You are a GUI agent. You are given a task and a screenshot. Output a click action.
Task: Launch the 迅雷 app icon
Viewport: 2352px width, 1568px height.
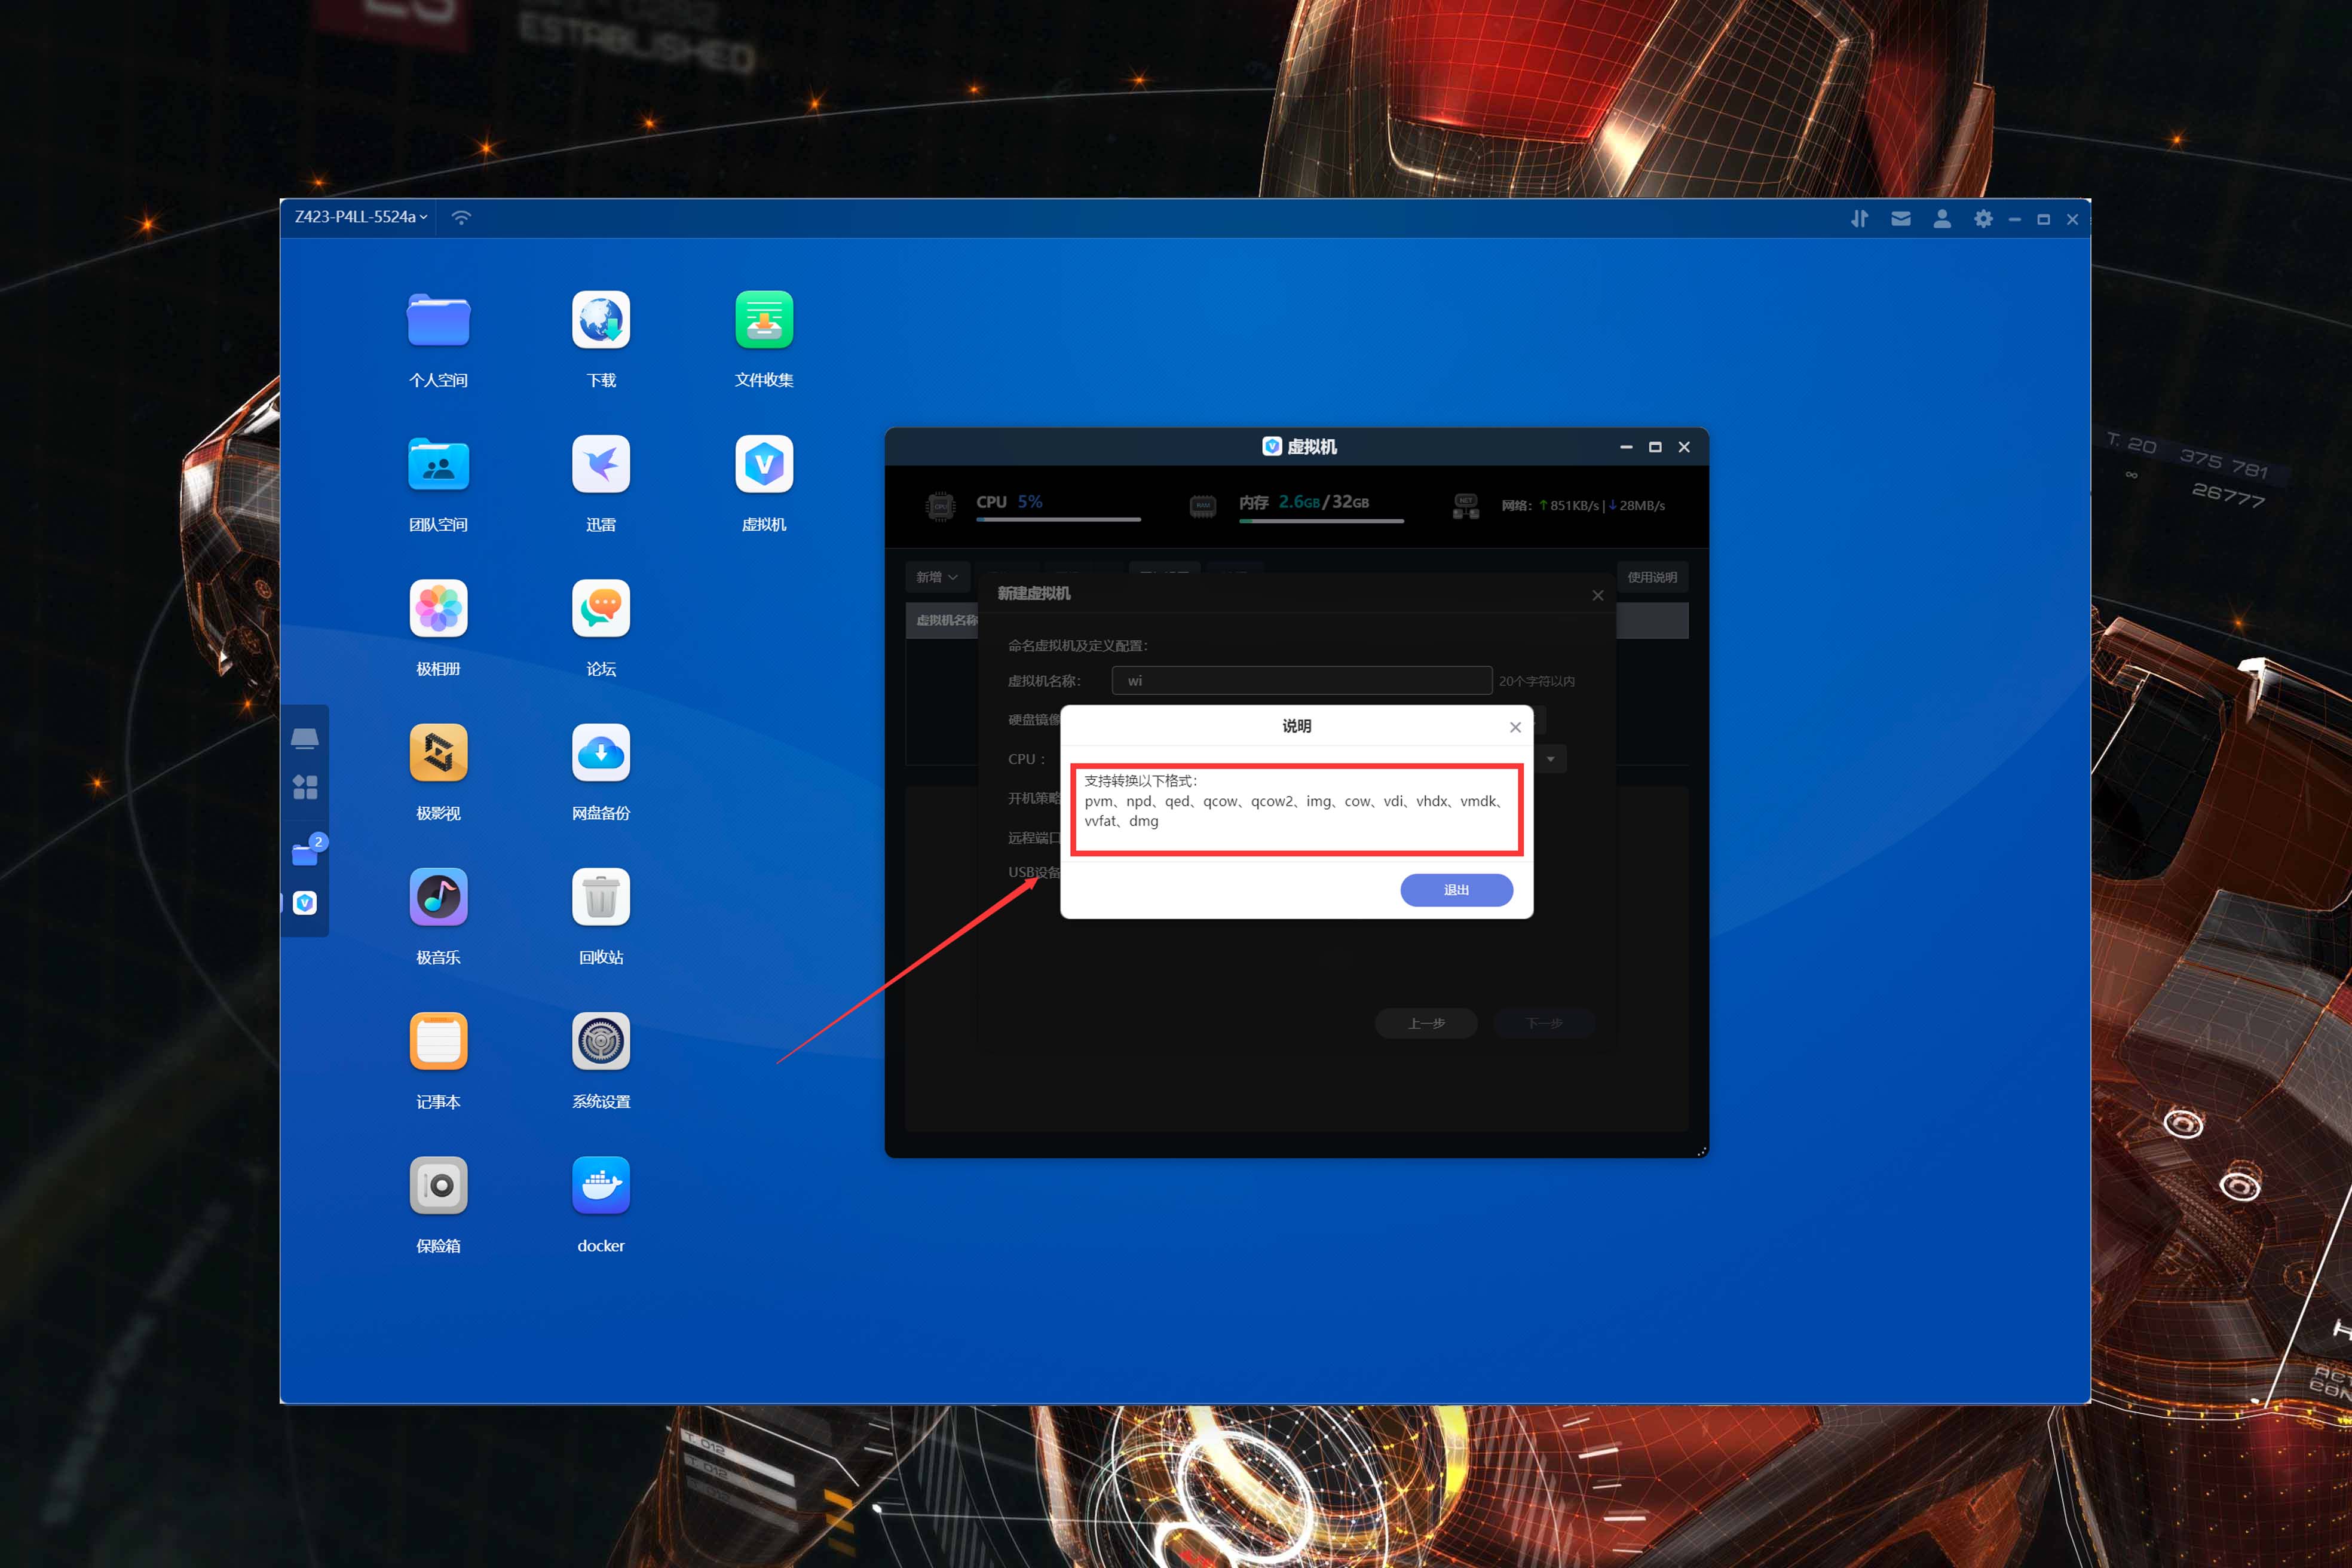tap(601, 464)
